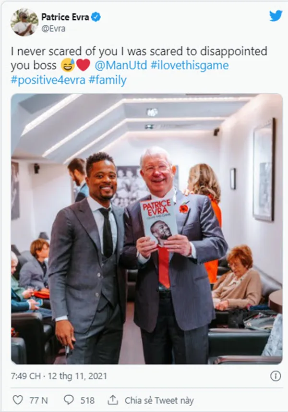The width and height of the screenshot is (288, 412).
Task: View the 77 N likes count
Action: click(38, 400)
